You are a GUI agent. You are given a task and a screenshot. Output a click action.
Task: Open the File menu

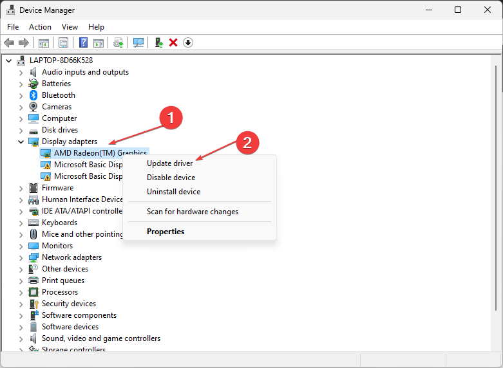tap(13, 27)
